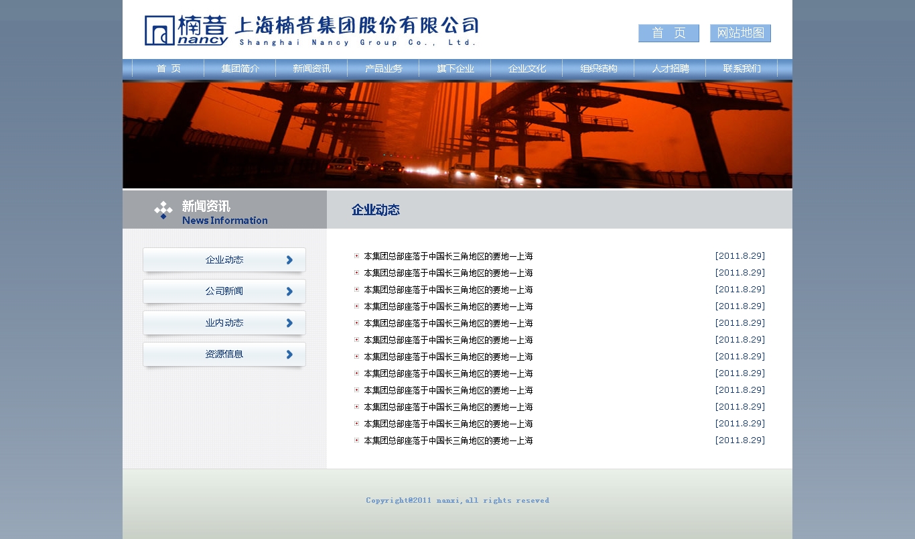This screenshot has height=539, width=915.
Task: Click the red bullet icon of first news item
Action: pos(356,256)
